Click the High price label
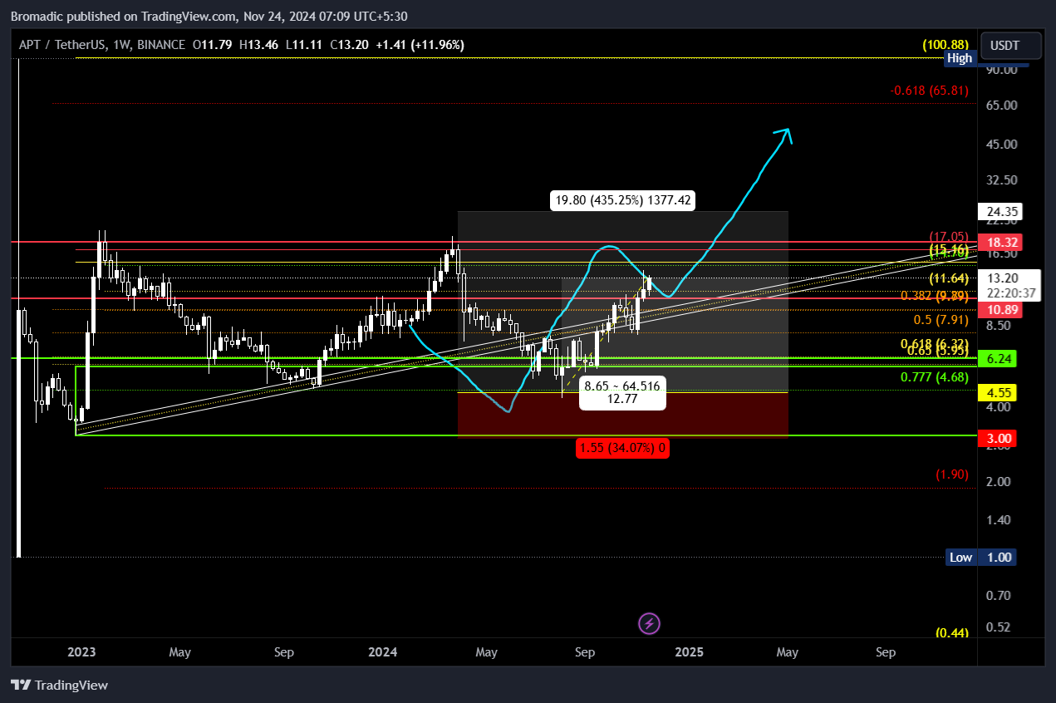 [x=960, y=58]
